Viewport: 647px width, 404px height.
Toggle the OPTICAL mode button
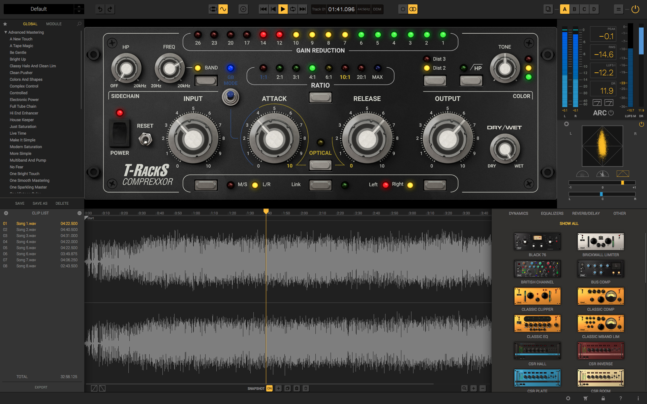click(320, 165)
